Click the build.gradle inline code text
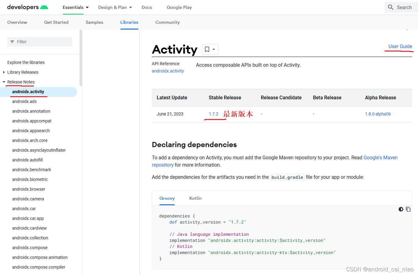The image size is (418, 275). pos(287,177)
